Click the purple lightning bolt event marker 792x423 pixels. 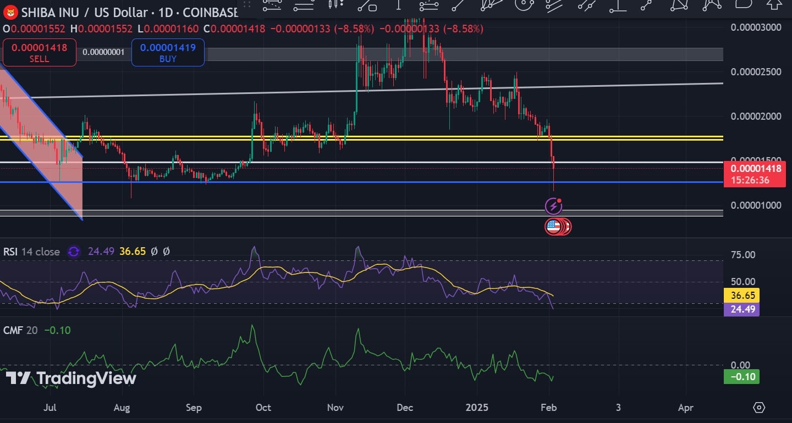click(x=553, y=207)
